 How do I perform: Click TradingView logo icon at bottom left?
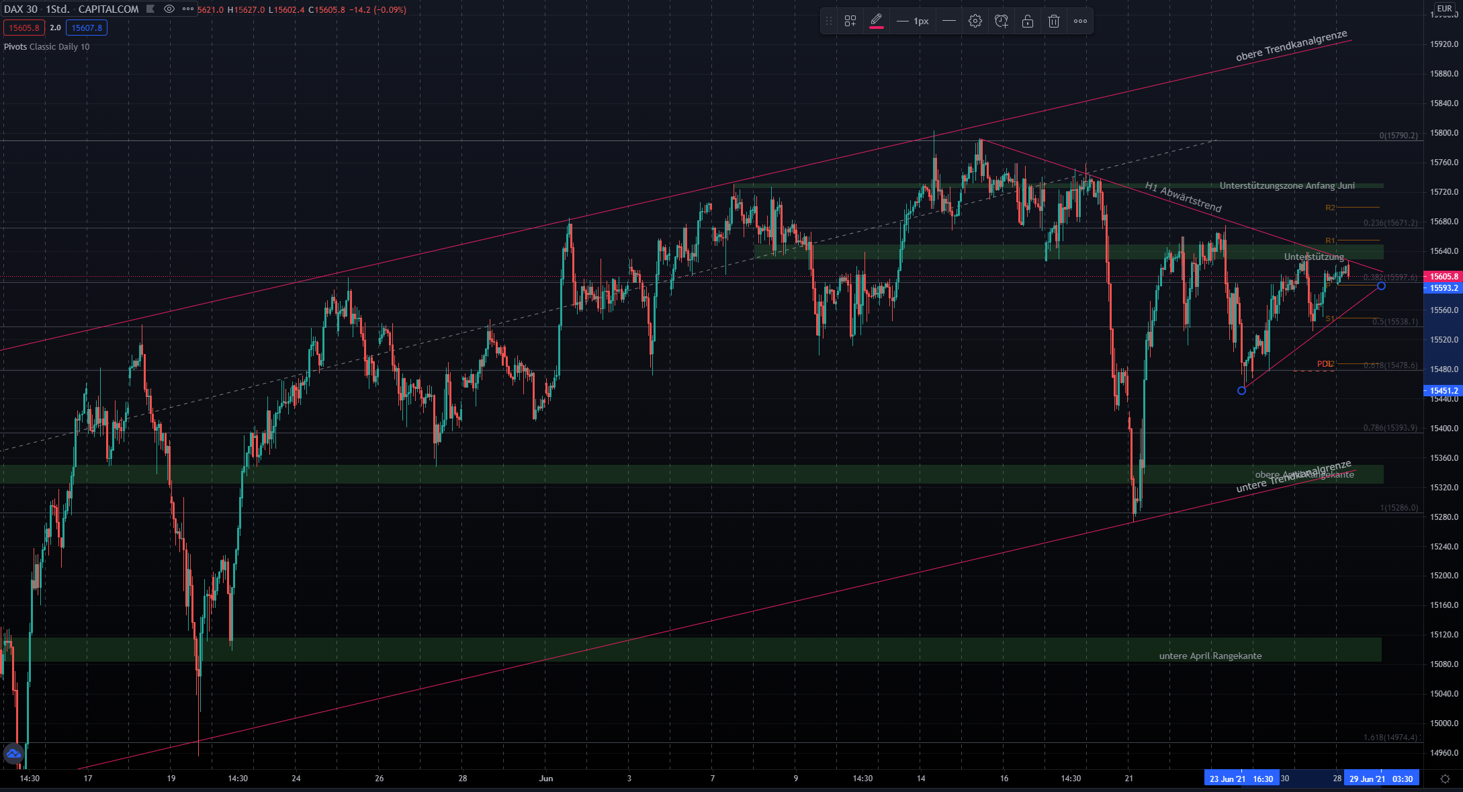13,754
